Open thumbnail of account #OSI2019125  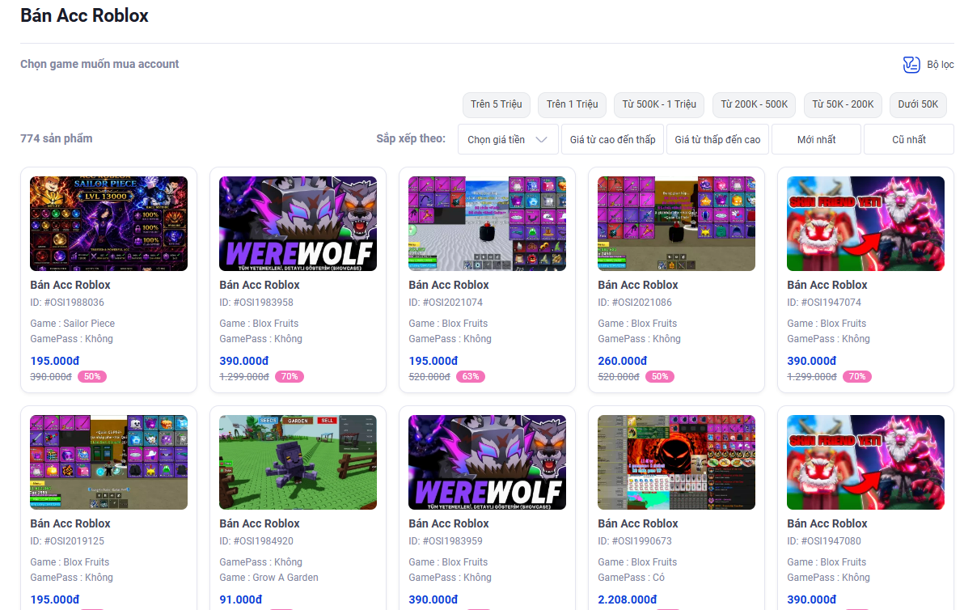pyautogui.click(x=109, y=463)
